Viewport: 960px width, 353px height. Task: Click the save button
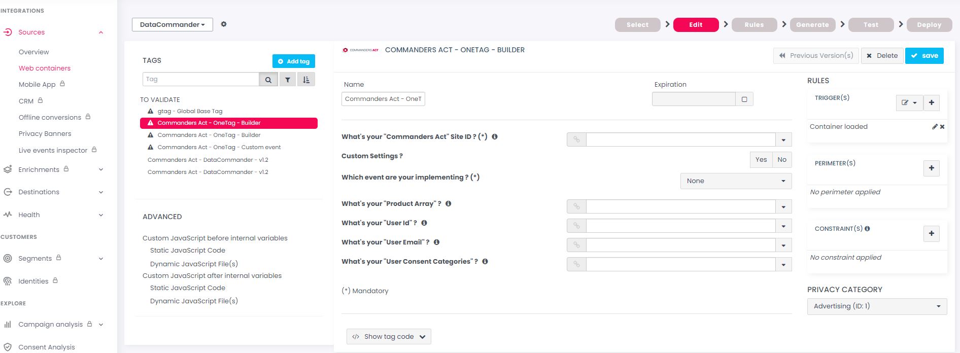[x=924, y=56]
